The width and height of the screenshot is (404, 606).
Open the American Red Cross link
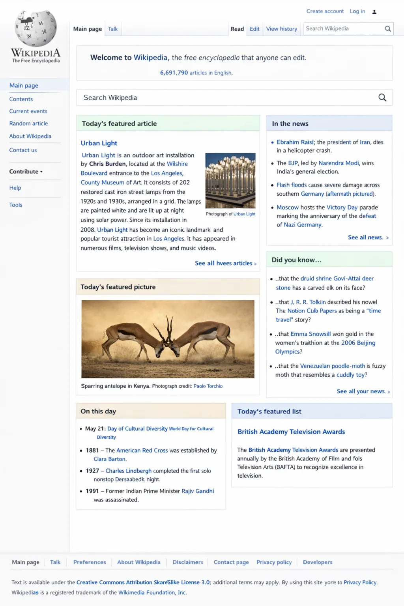tap(142, 450)
